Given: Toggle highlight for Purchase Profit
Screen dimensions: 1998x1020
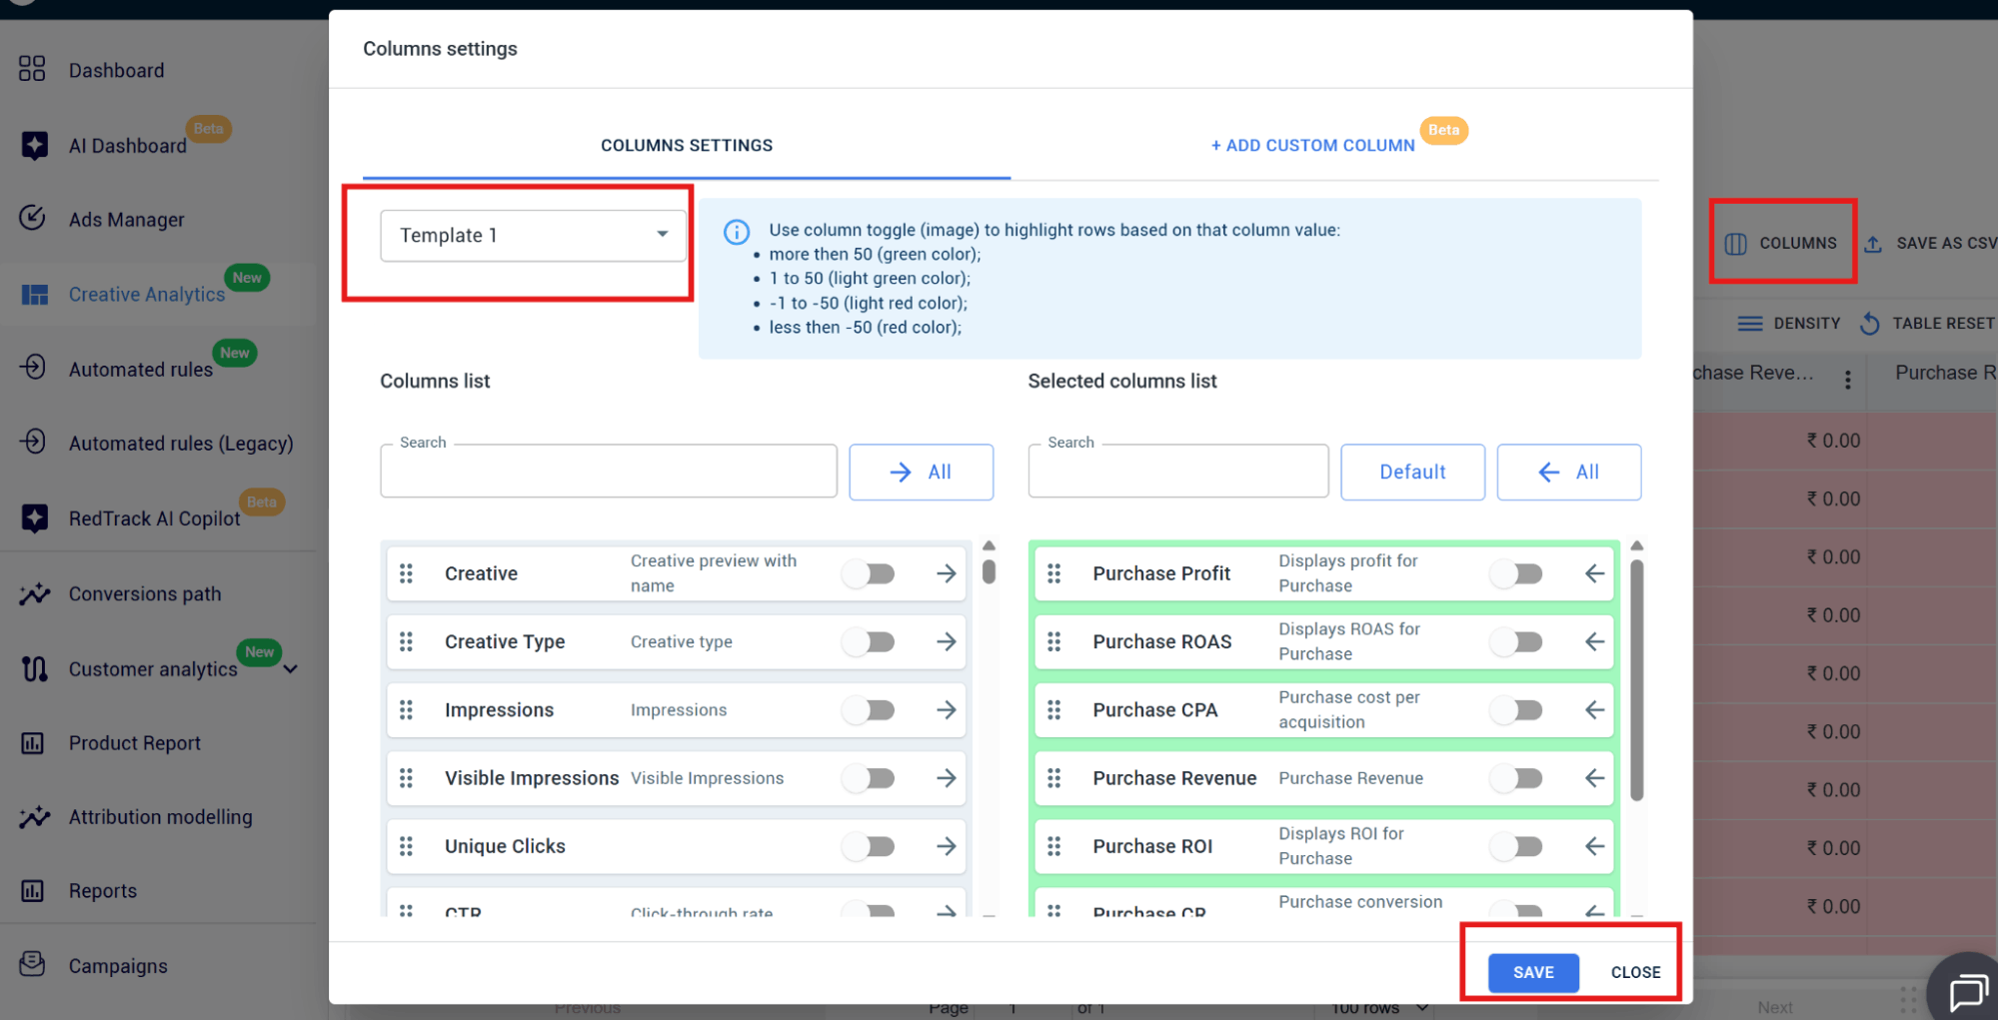Looking at the screenshot, I should [1516, 573].
